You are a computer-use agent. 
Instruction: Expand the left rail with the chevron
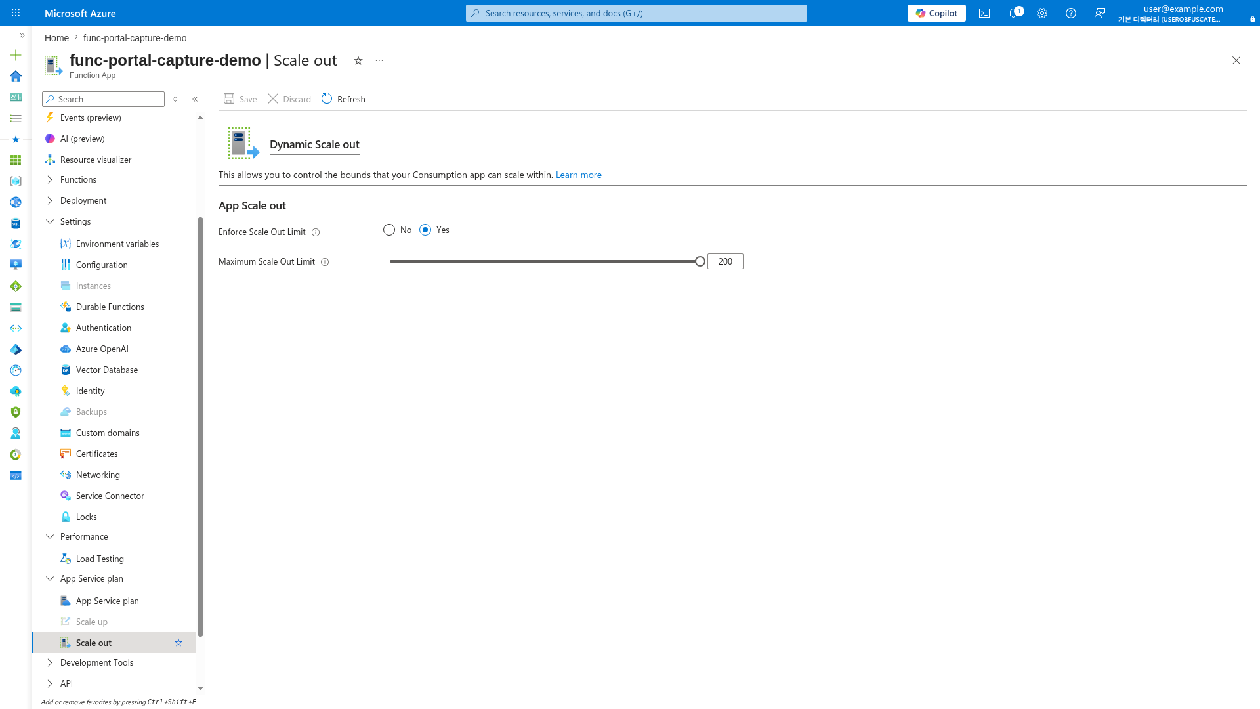pyautogui.click(x=22, y=35)
